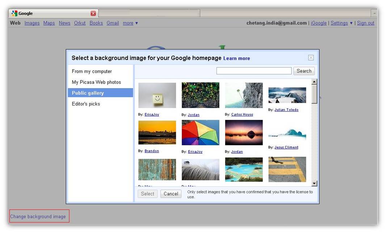This screenshot has height=233, width=386.
Task: Choose the colorful umbrella image
Action: (200, 133)
